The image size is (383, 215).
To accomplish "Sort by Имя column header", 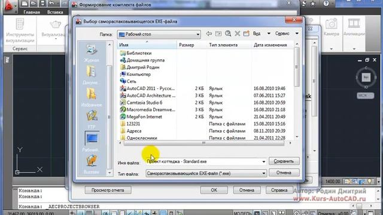I will (147, 45).
